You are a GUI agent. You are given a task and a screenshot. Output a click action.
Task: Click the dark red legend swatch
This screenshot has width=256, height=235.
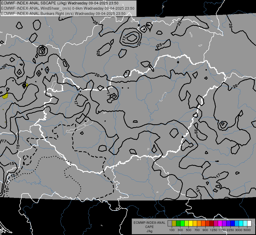[x=212, y=223]
